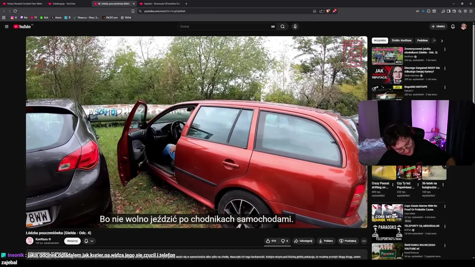Screen dimensions: 475x267
Task: Start voice search with the microphone icon
Action: coord(295,26)
